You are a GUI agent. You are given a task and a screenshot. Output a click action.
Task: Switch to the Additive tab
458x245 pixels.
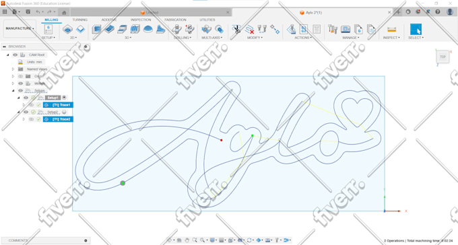109,20
